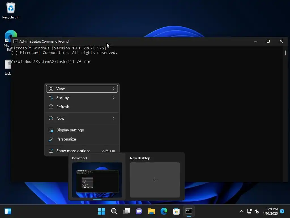Click the Administrator: Command Prompt title
This screenshot has width=290, height=218.
(x=44, y=41)
